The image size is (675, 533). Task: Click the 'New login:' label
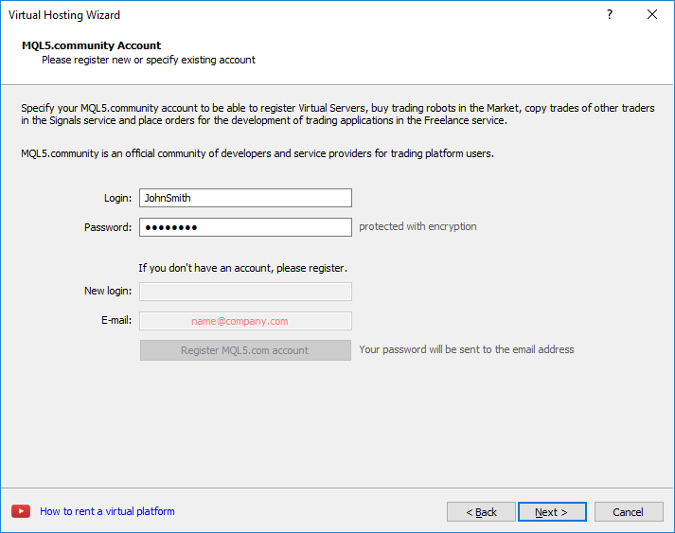[108, 291]
